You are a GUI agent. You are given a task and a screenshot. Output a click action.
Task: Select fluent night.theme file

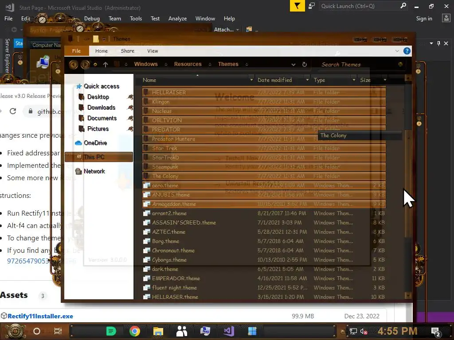point(264,287)
